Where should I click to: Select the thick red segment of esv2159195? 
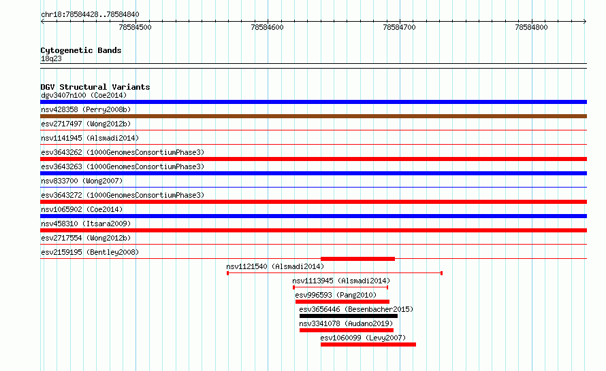pyautogui.click(x=358, y=259)
